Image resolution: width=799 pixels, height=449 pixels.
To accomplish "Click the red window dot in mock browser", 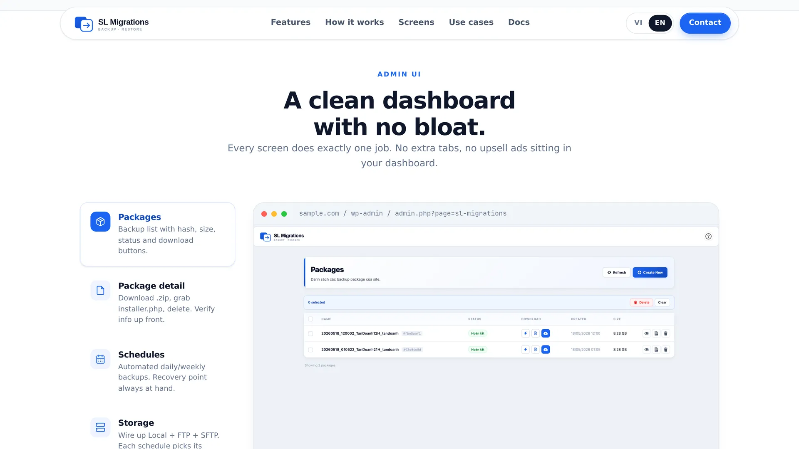I will pyautogui.click(x=264, y=214).
